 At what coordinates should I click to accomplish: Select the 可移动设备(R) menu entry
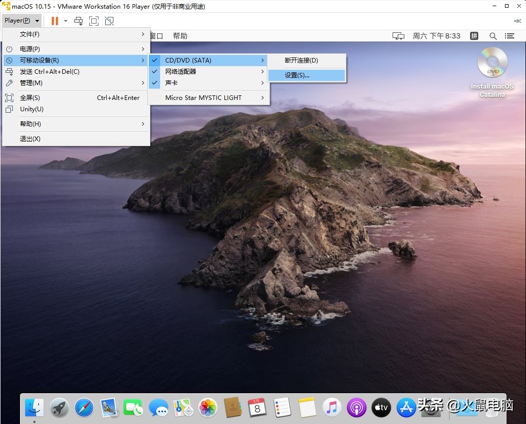tap(76, 60)
